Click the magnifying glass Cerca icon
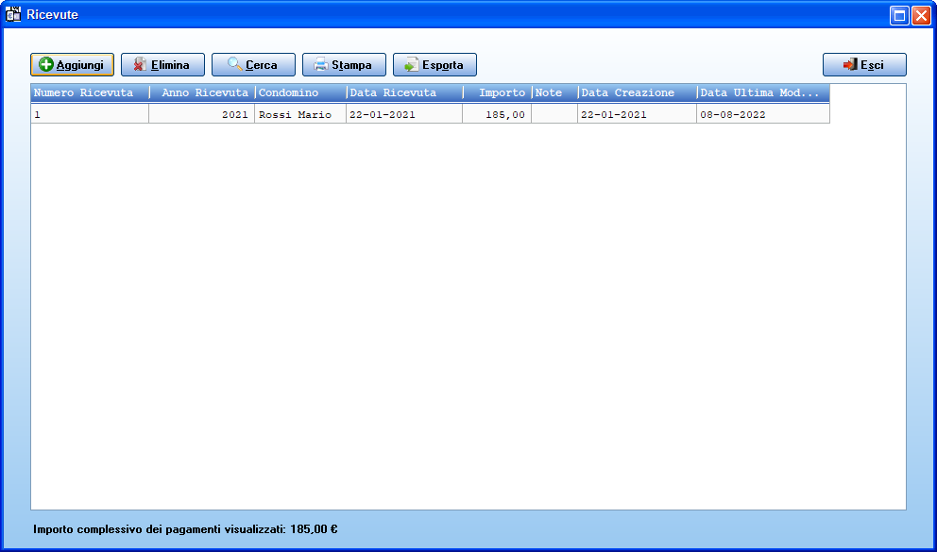The width and height of the screenshot is (937, 552). pyautogui.click(x=235, y=64)
